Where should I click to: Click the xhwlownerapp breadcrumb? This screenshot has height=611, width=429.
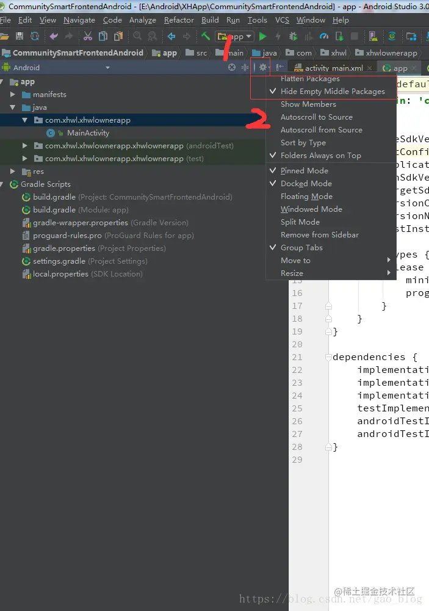point(386,52)
